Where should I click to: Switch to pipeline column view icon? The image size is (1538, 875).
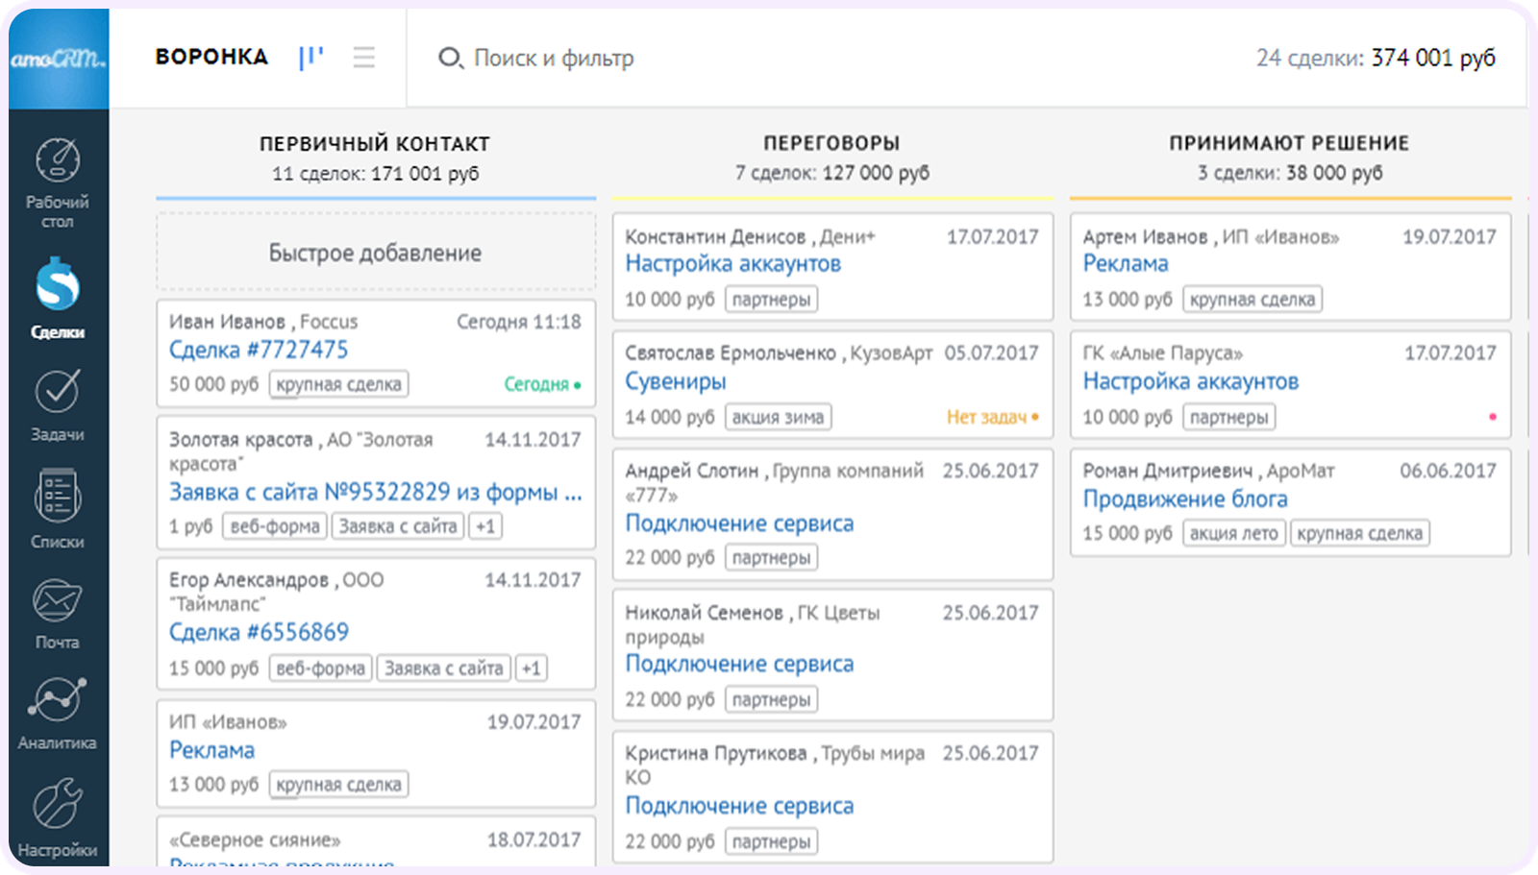[x=310, y=58]
